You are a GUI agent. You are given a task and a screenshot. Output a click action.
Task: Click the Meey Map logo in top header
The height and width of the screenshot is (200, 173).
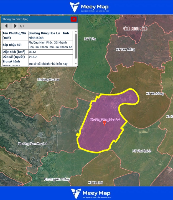pyautogui.click(x=89, y=7)
